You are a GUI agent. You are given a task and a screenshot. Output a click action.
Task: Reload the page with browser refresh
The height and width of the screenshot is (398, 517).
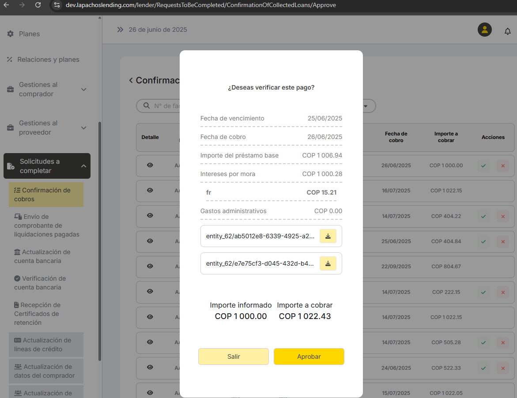click(38, 5)
